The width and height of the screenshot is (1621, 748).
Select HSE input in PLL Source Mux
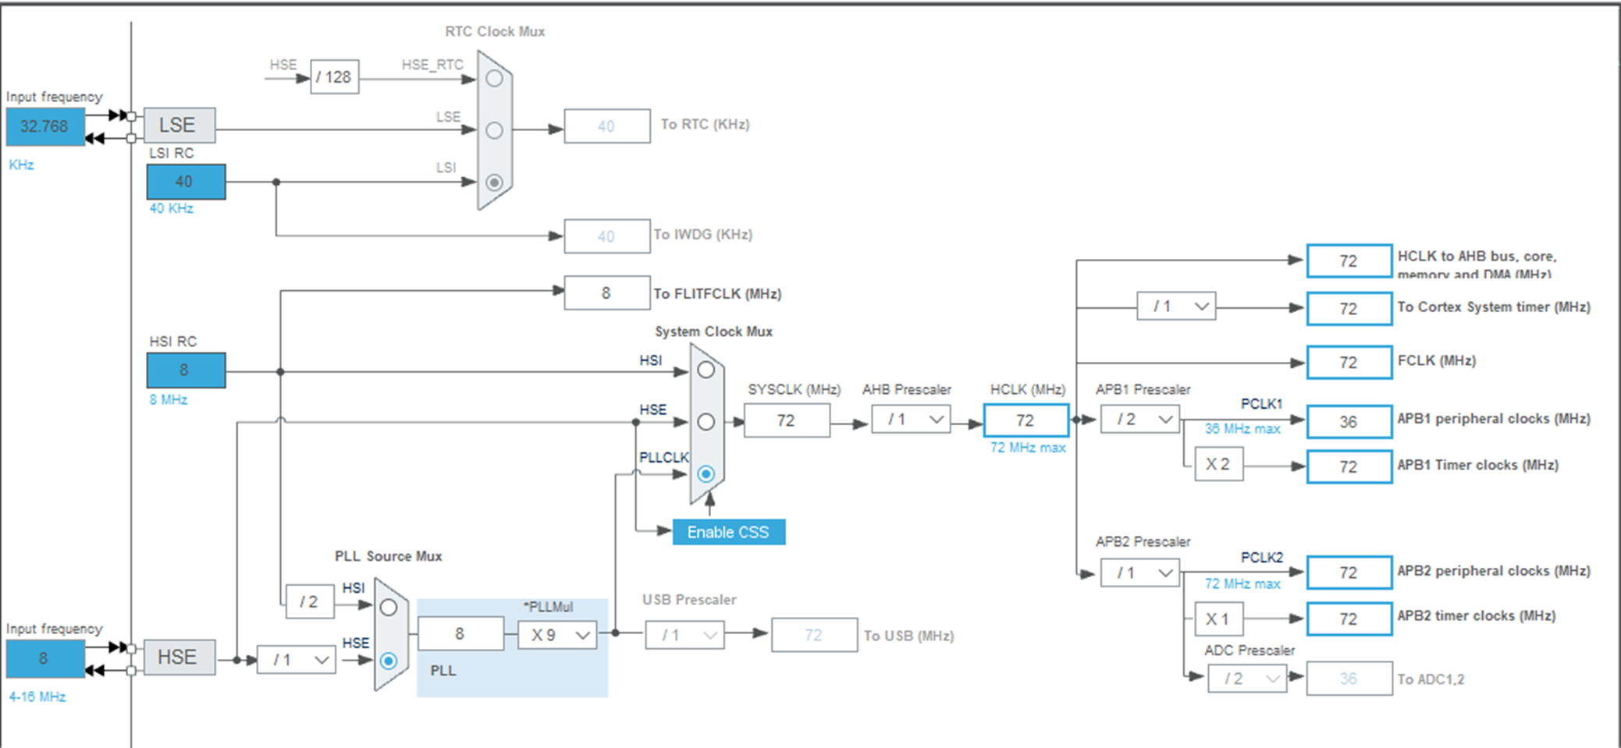point(388,661)
